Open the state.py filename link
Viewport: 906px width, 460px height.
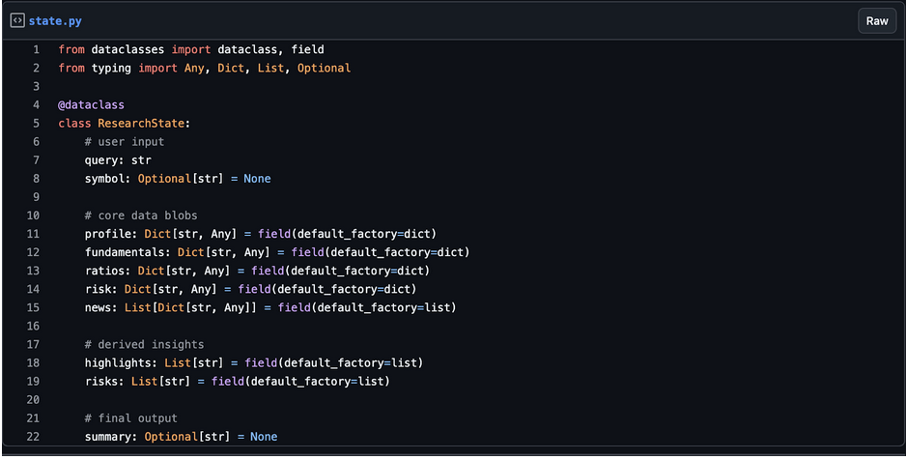coord(55,20)
